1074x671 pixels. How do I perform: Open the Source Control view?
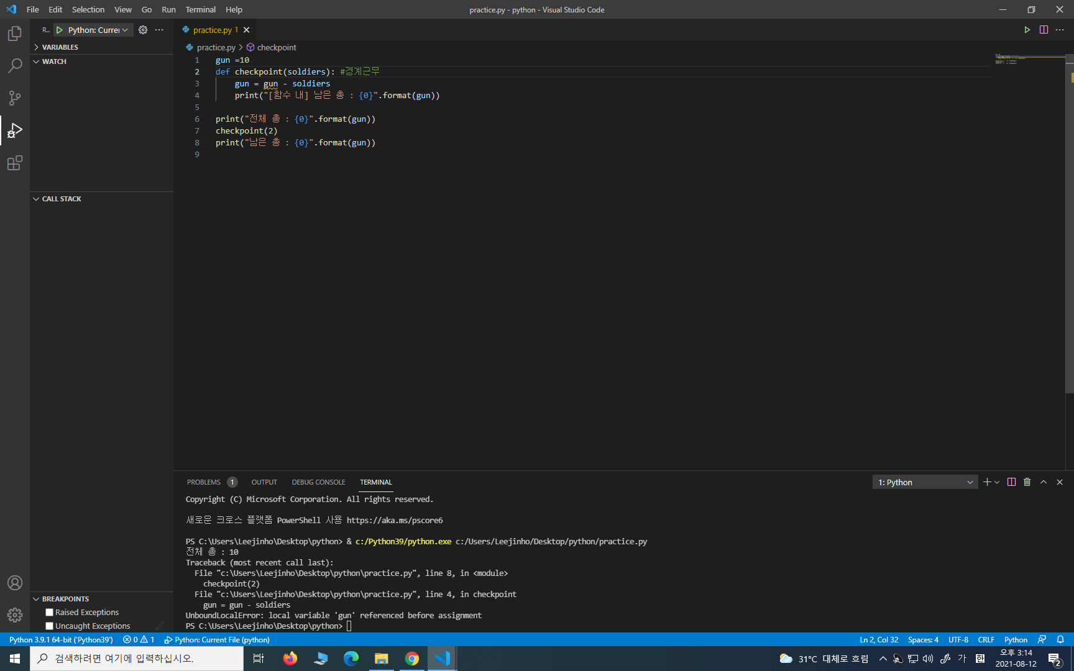[15, 98]
